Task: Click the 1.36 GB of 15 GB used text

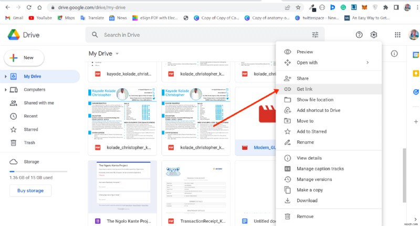Action: (31, 178)
